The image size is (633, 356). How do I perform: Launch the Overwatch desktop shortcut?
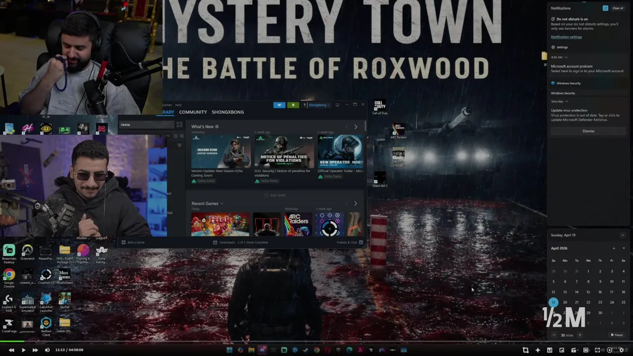click(27, 253)
